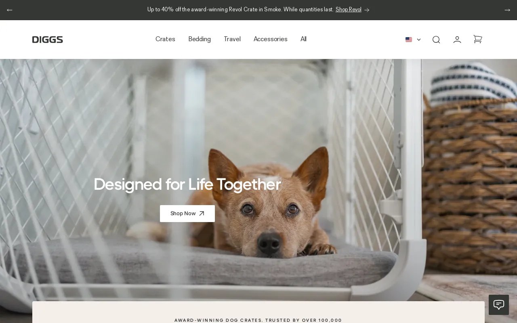The width and height of the screenshot is (517, 323).
Task: Click the arrow beside Shop Revol
Action: 367,10
